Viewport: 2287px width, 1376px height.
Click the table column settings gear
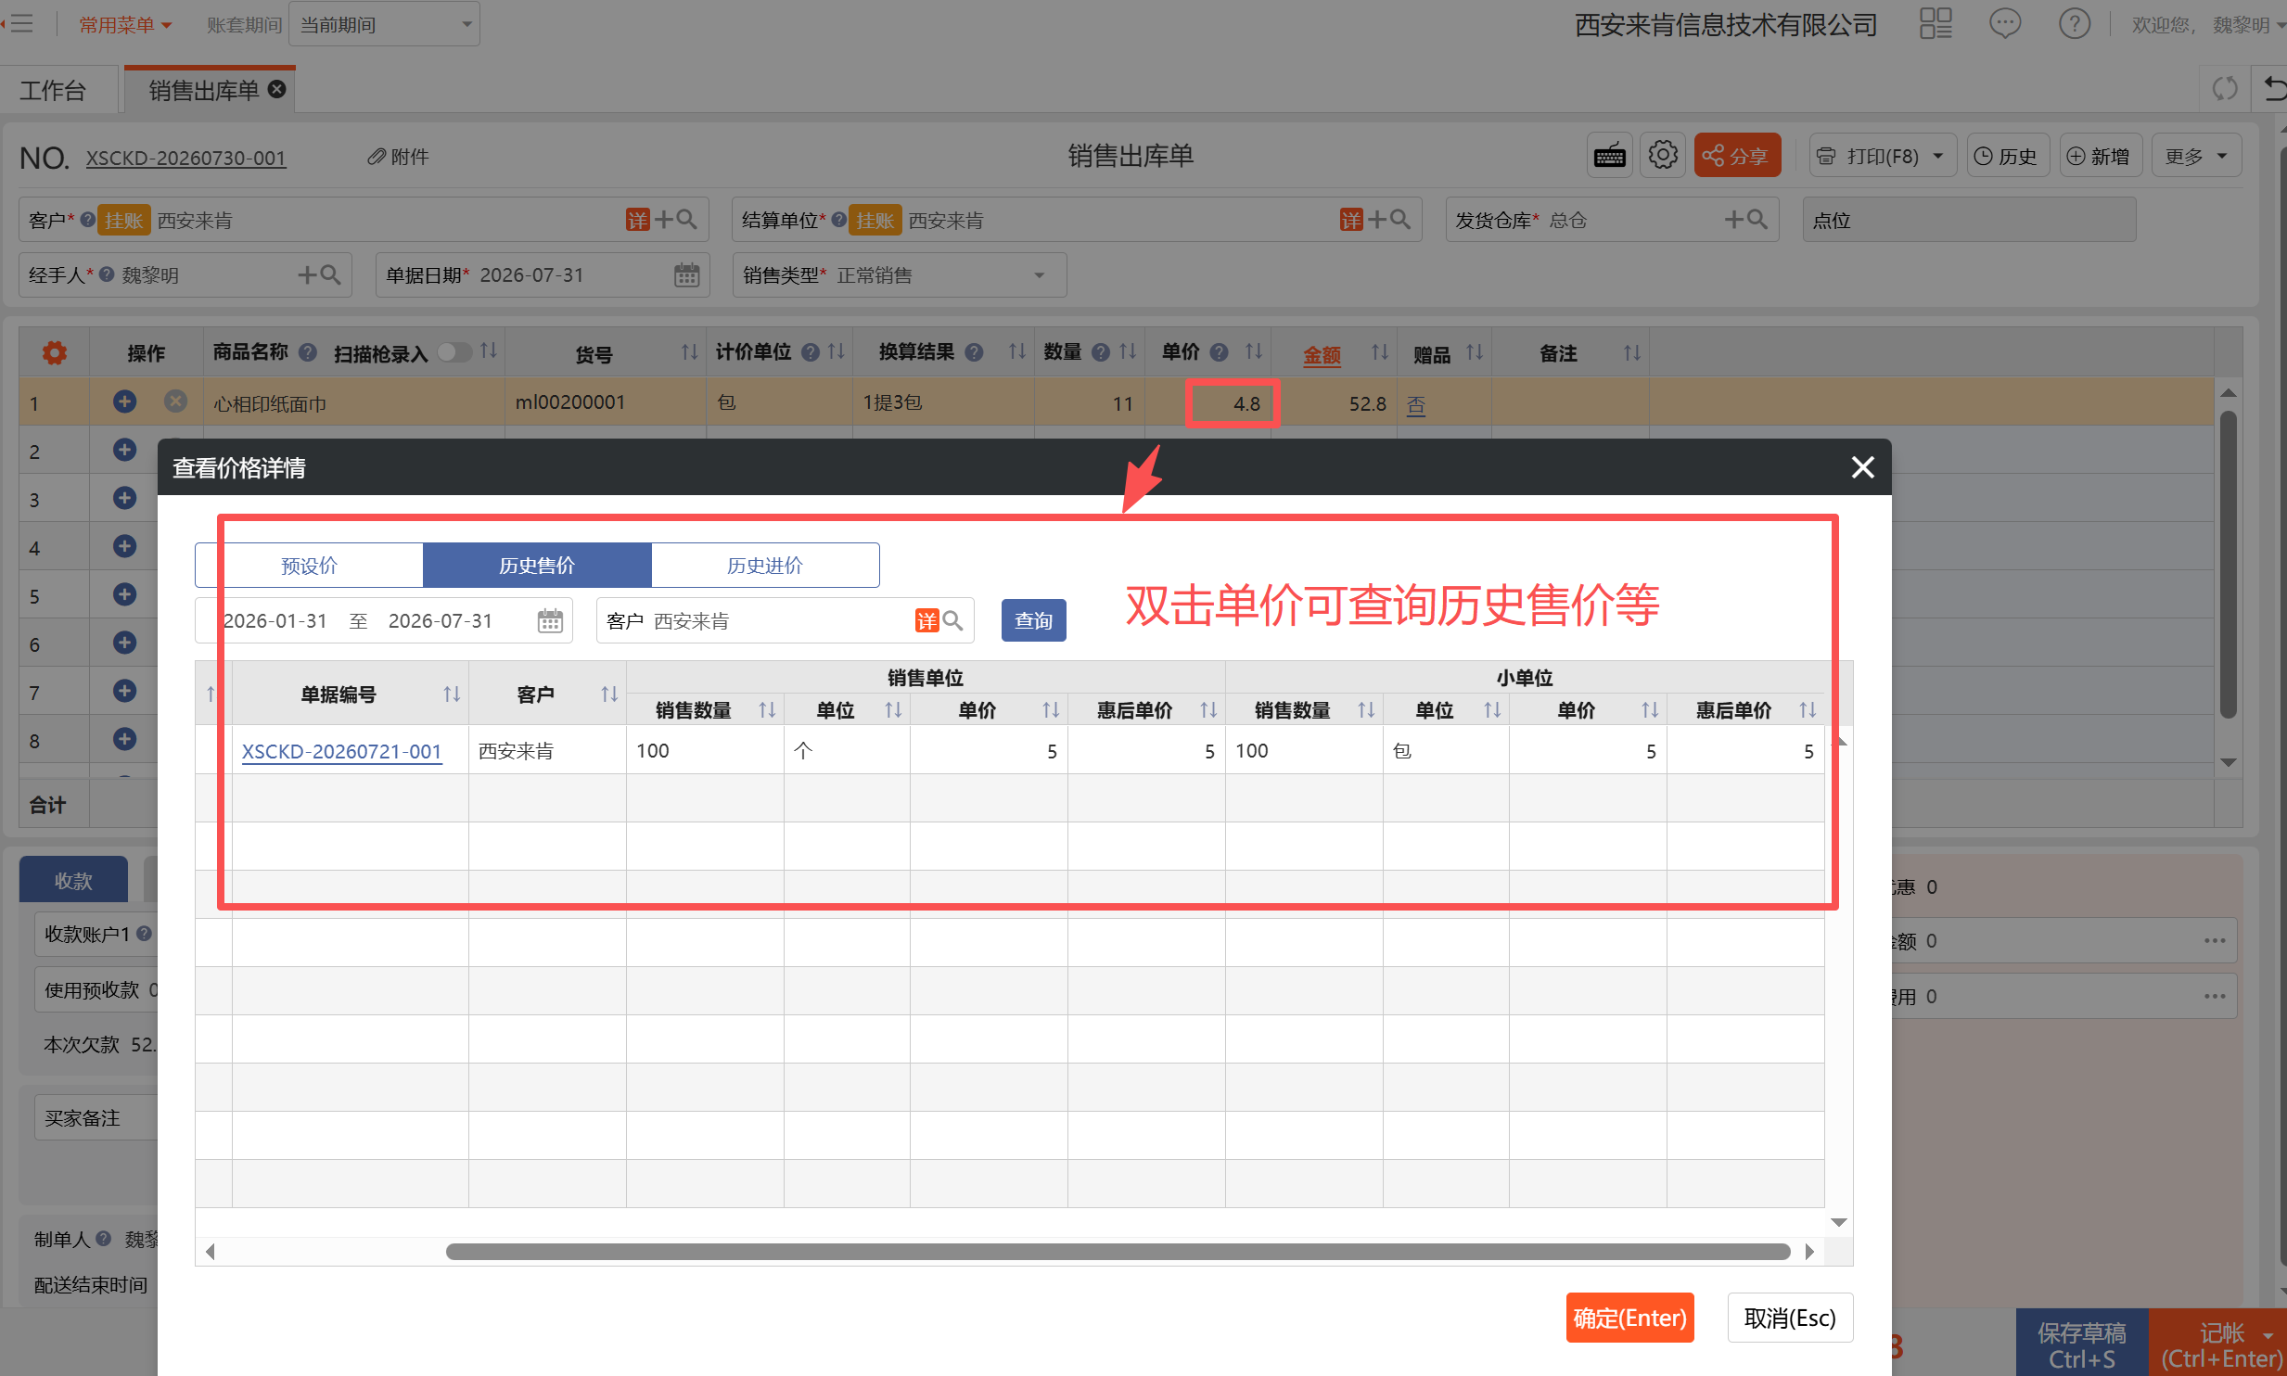[x=54, y=352]
